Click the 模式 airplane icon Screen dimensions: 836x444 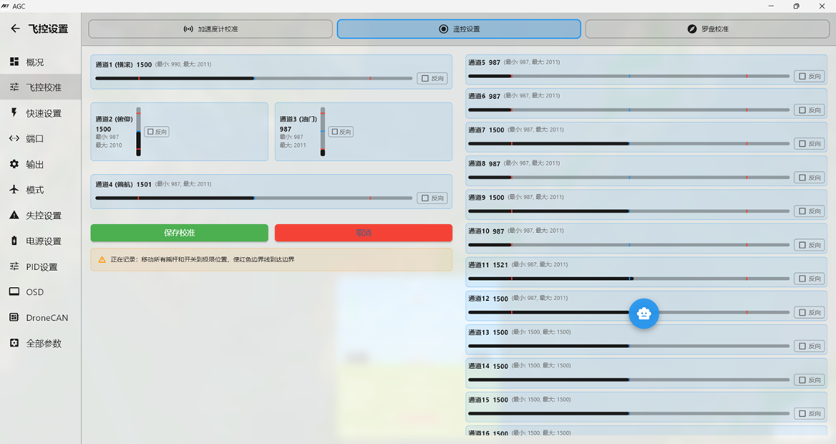pyautogui.click(x=14, y=190)
